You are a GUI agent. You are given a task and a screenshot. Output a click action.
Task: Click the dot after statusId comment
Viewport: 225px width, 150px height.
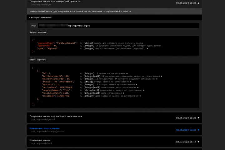click(137, 85)
